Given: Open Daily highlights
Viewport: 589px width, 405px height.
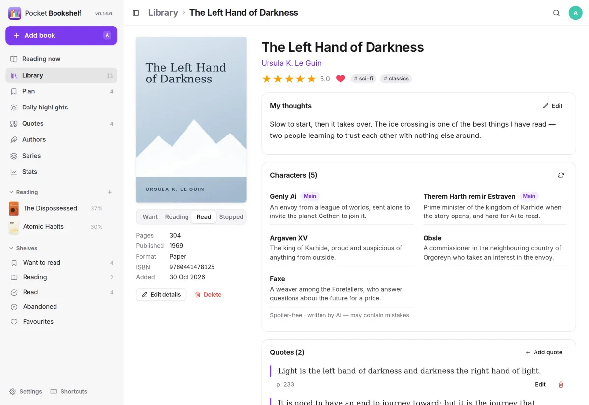Looking at the screenshot, I should (61, 108).
